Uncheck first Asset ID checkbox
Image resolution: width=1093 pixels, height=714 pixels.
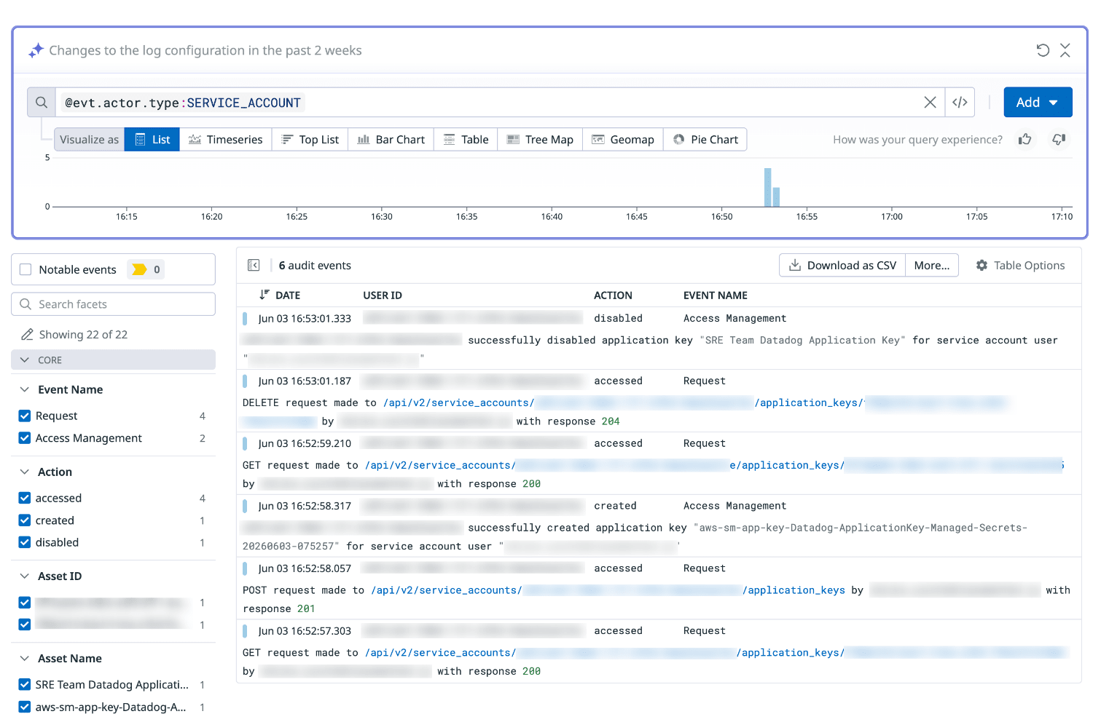(25, 602)
